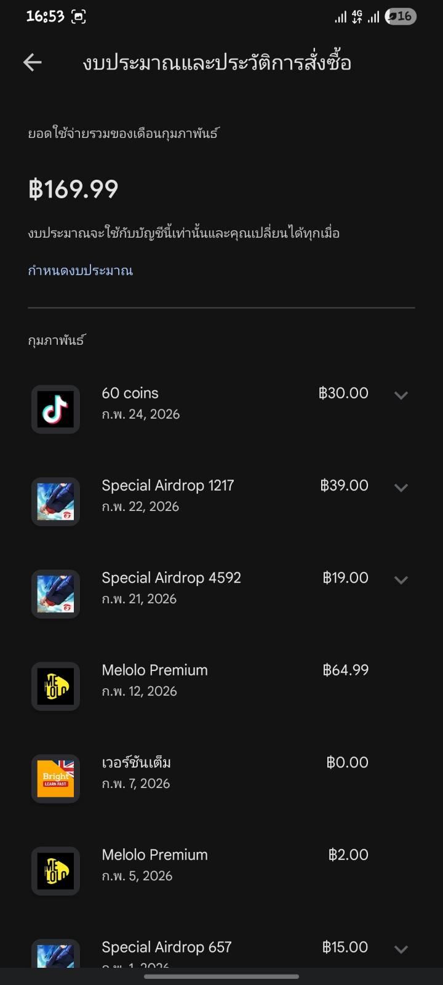Tap the Bright Learn Fast app icon

pyautogui.click(x=55, y=779)
